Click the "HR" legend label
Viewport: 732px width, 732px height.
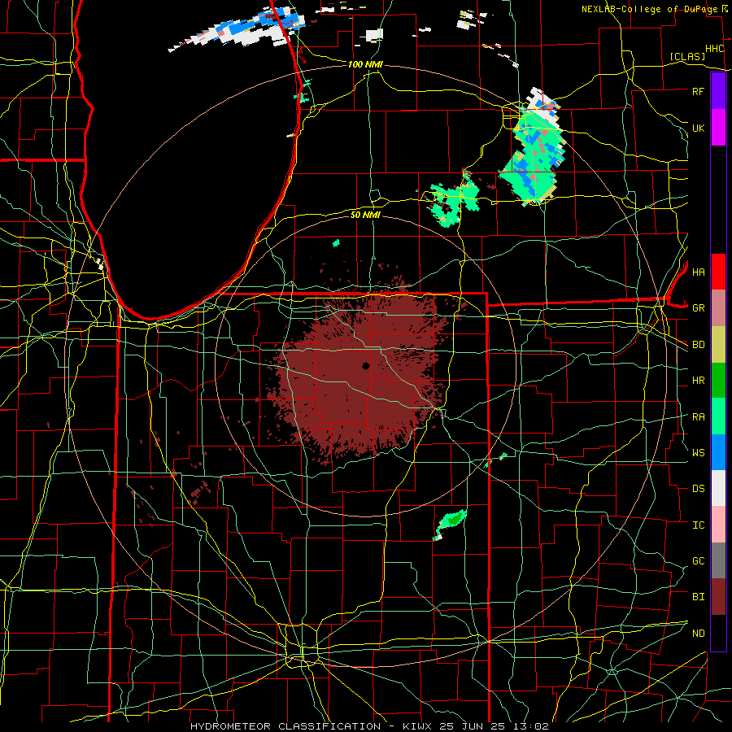[x=698, y=381]
